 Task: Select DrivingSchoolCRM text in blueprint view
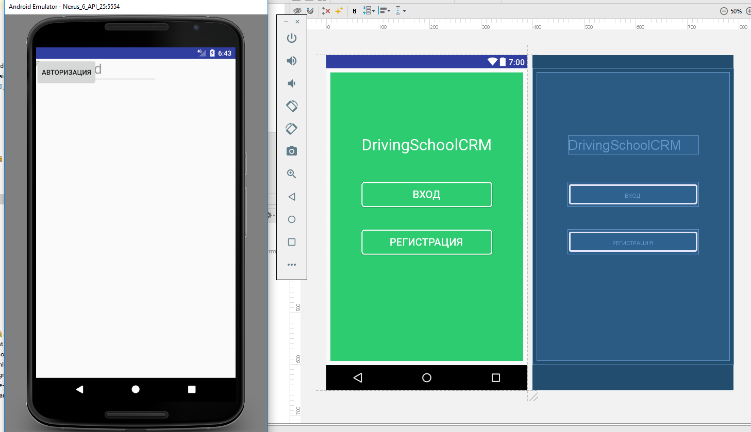click(633, 145)
